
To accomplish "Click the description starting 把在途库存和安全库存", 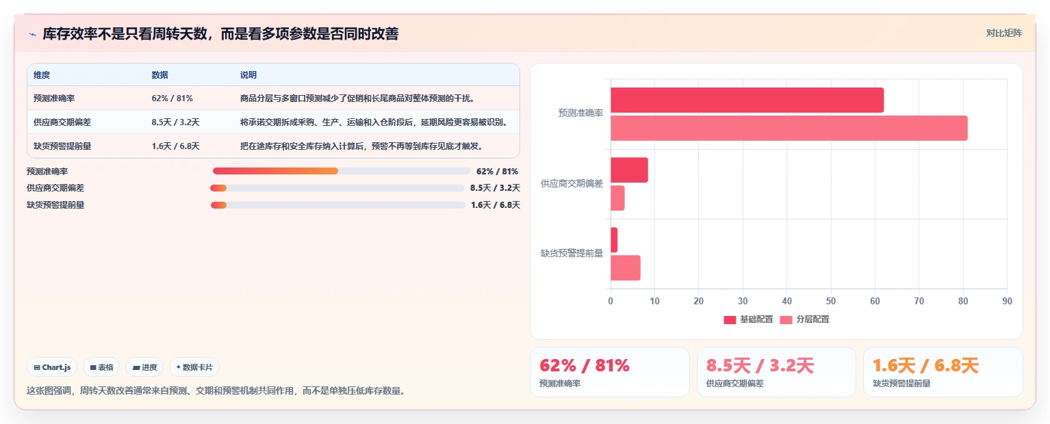I will pos(361,146).
